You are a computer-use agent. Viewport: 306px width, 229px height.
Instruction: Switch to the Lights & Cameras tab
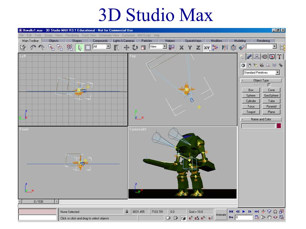[x=124, y=41]
